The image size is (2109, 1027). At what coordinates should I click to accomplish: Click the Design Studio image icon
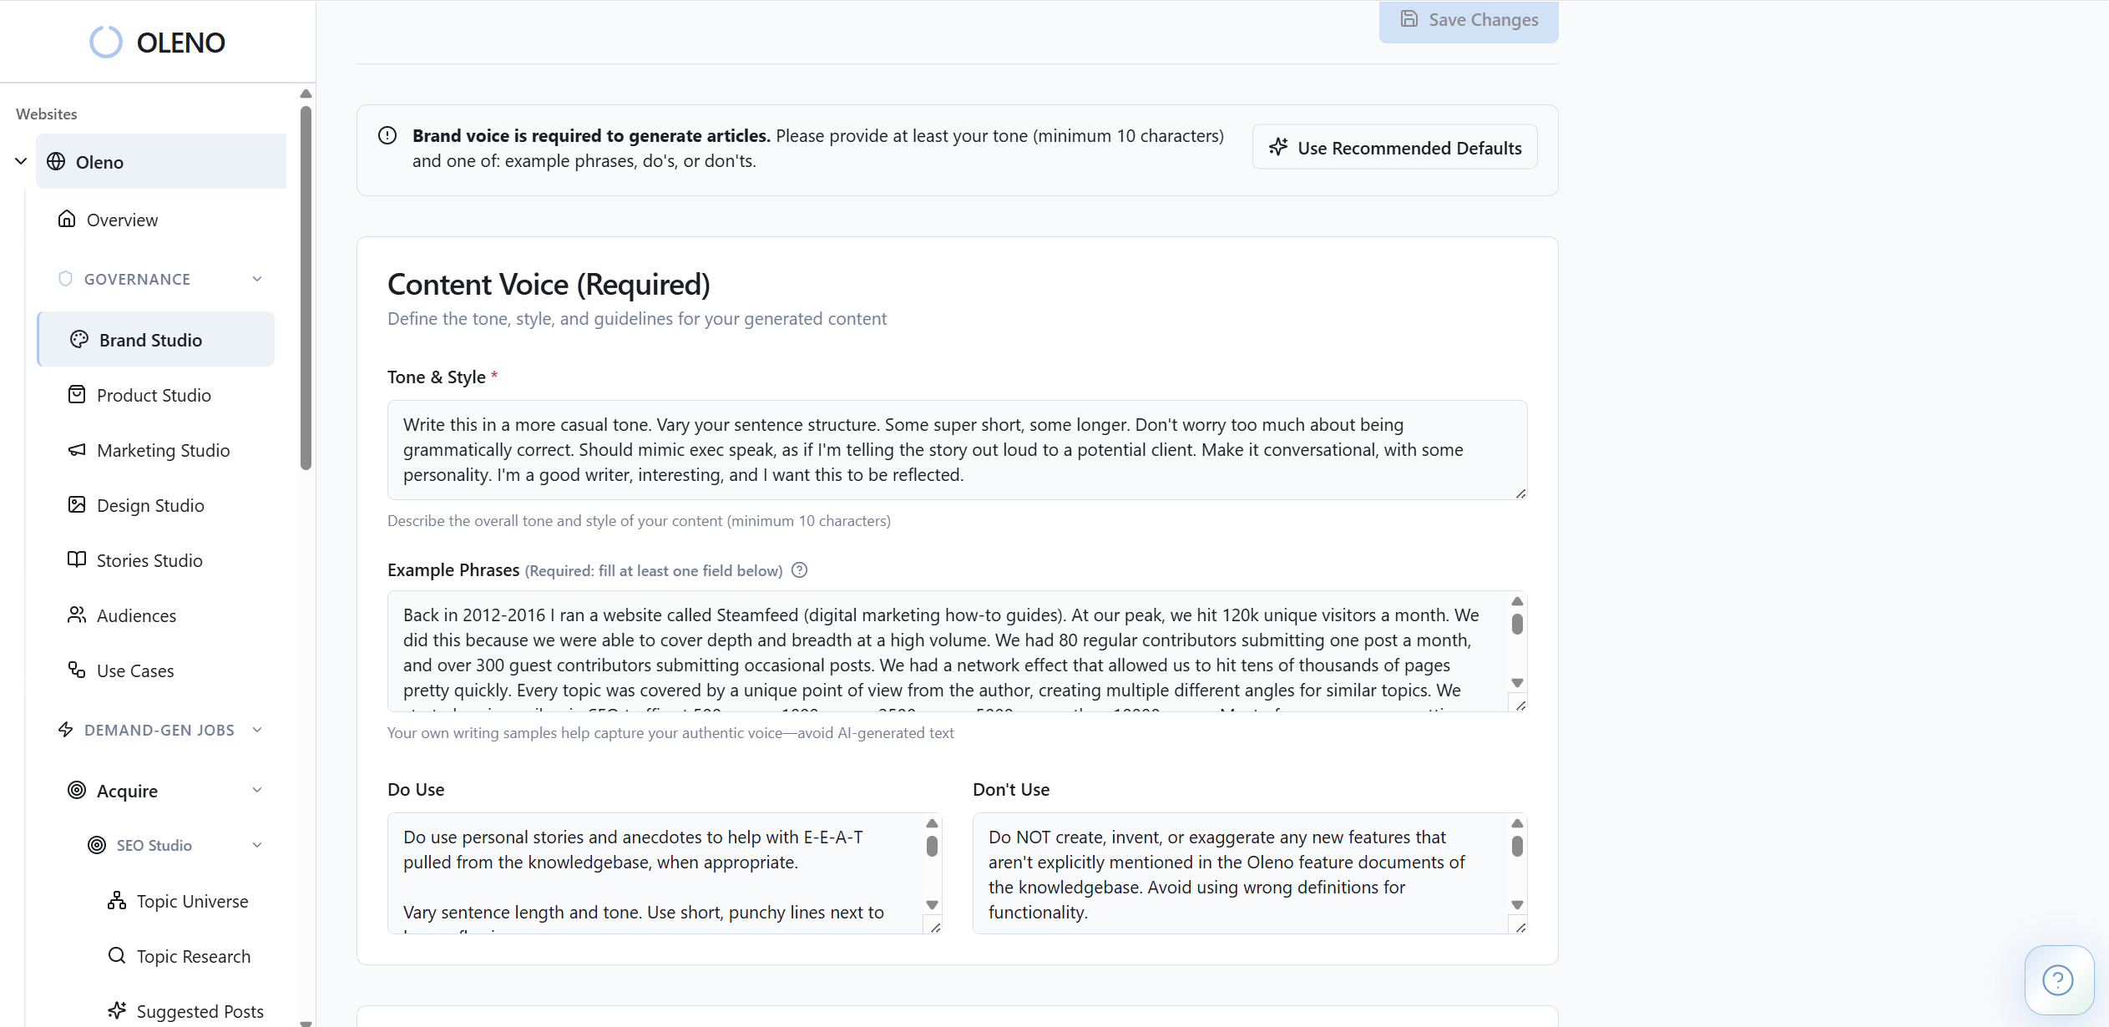click(x=77, y=505)
